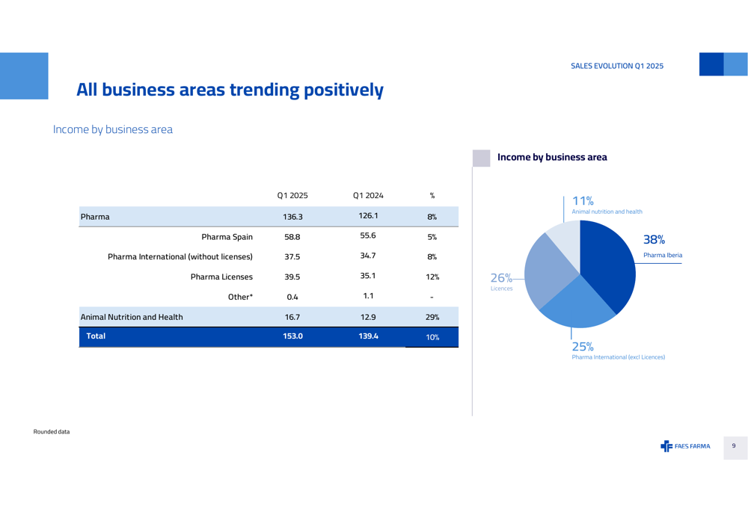Click the '25%' pie chart label
This screenshot has width=748, height=512.
[583, 347]
